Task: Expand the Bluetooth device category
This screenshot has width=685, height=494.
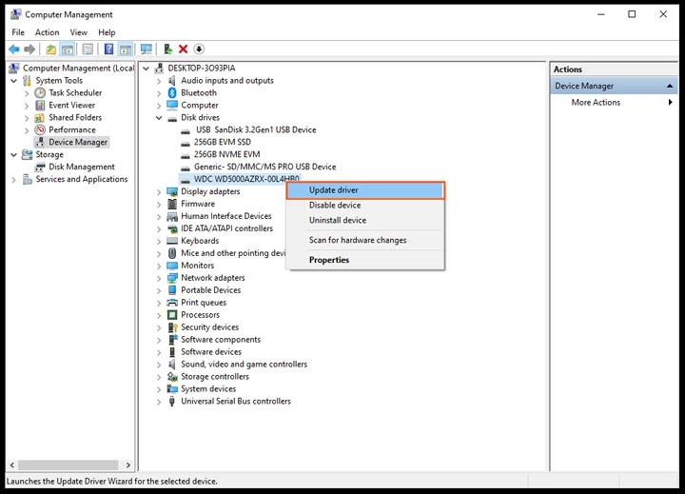Action: (160, 93)
